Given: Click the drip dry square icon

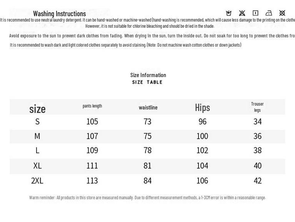Looking at the screenshot, I should 255,13.
